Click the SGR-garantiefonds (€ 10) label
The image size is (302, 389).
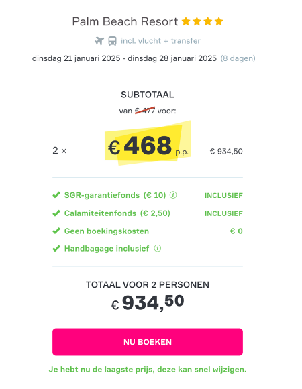(x=115, y=195)
